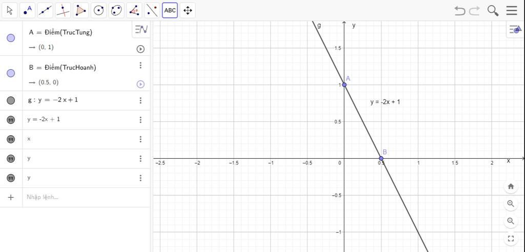Select the Angle tool
Viewport: 525px width, 252px height.
coord(134,10)
